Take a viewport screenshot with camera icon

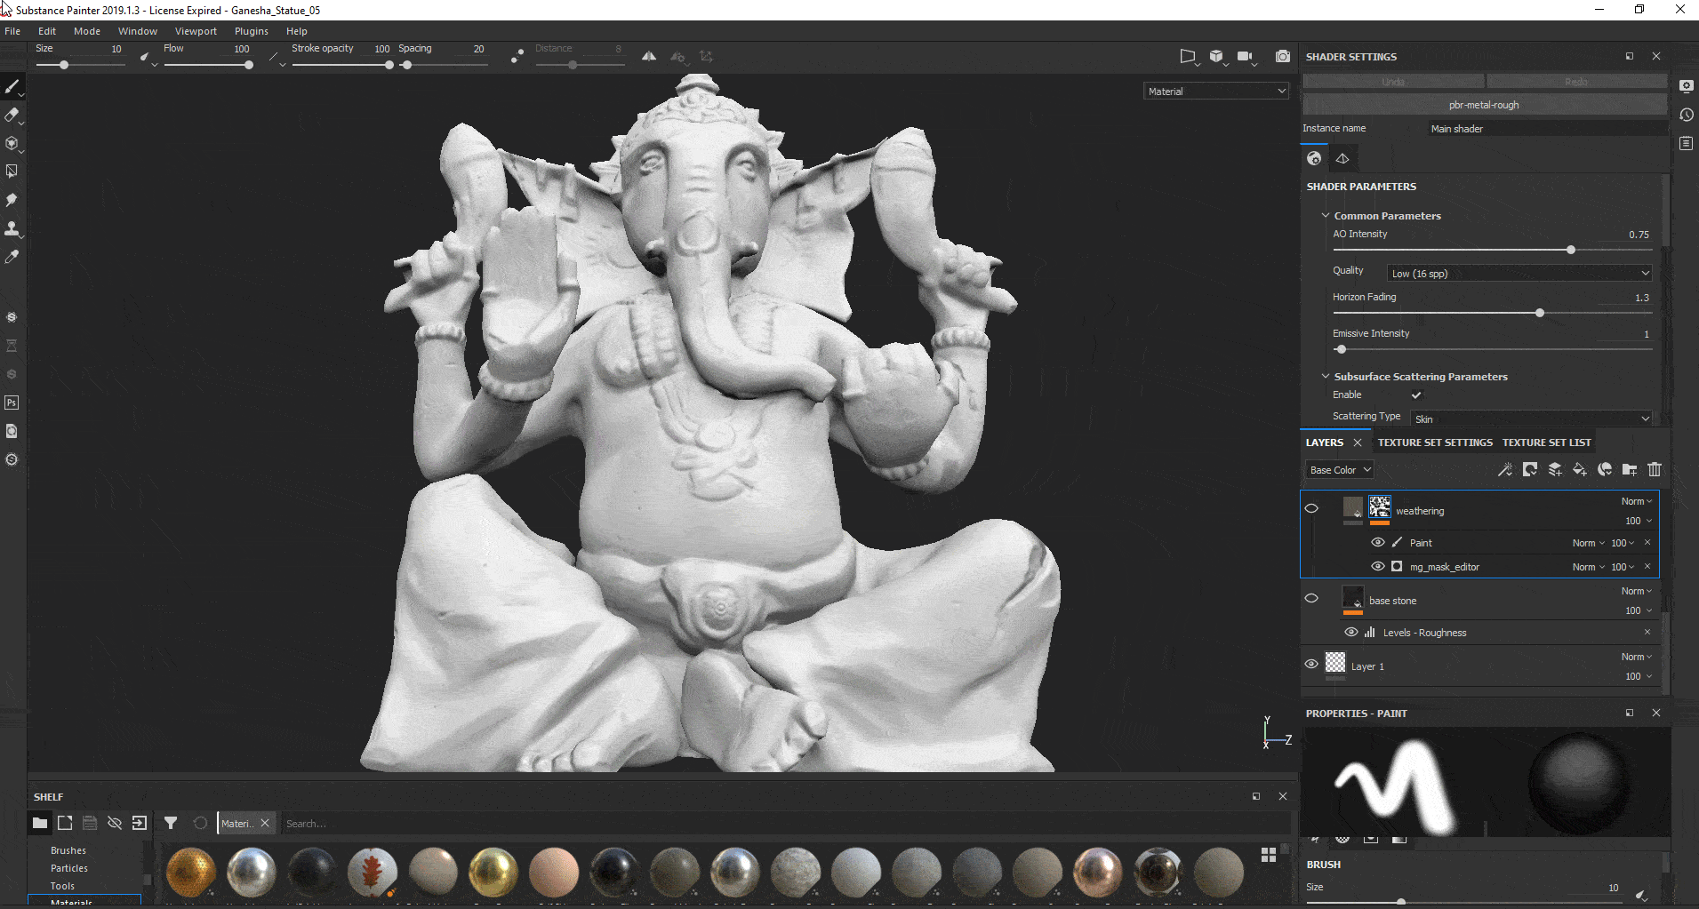(1283, 56)
